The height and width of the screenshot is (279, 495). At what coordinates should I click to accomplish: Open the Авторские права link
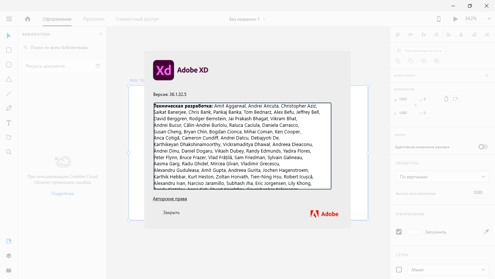(x=170, y=199)
